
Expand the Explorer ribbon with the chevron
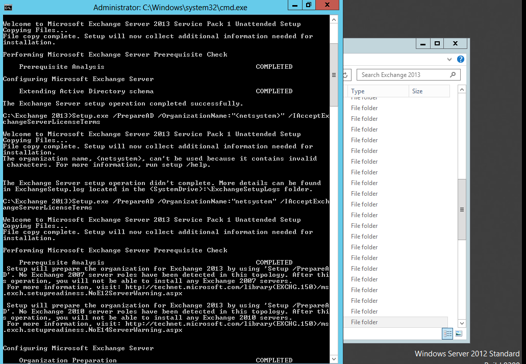click(449, 59)
